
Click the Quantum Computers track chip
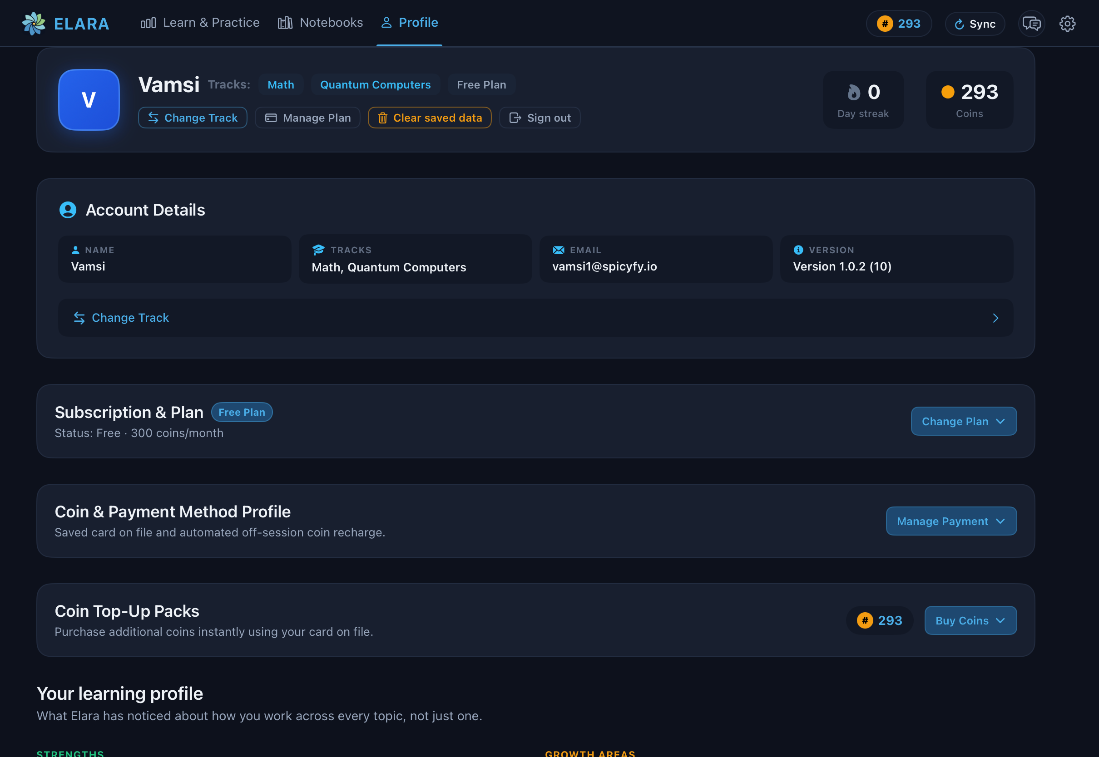pyautogui.click(x=376, y=84)
